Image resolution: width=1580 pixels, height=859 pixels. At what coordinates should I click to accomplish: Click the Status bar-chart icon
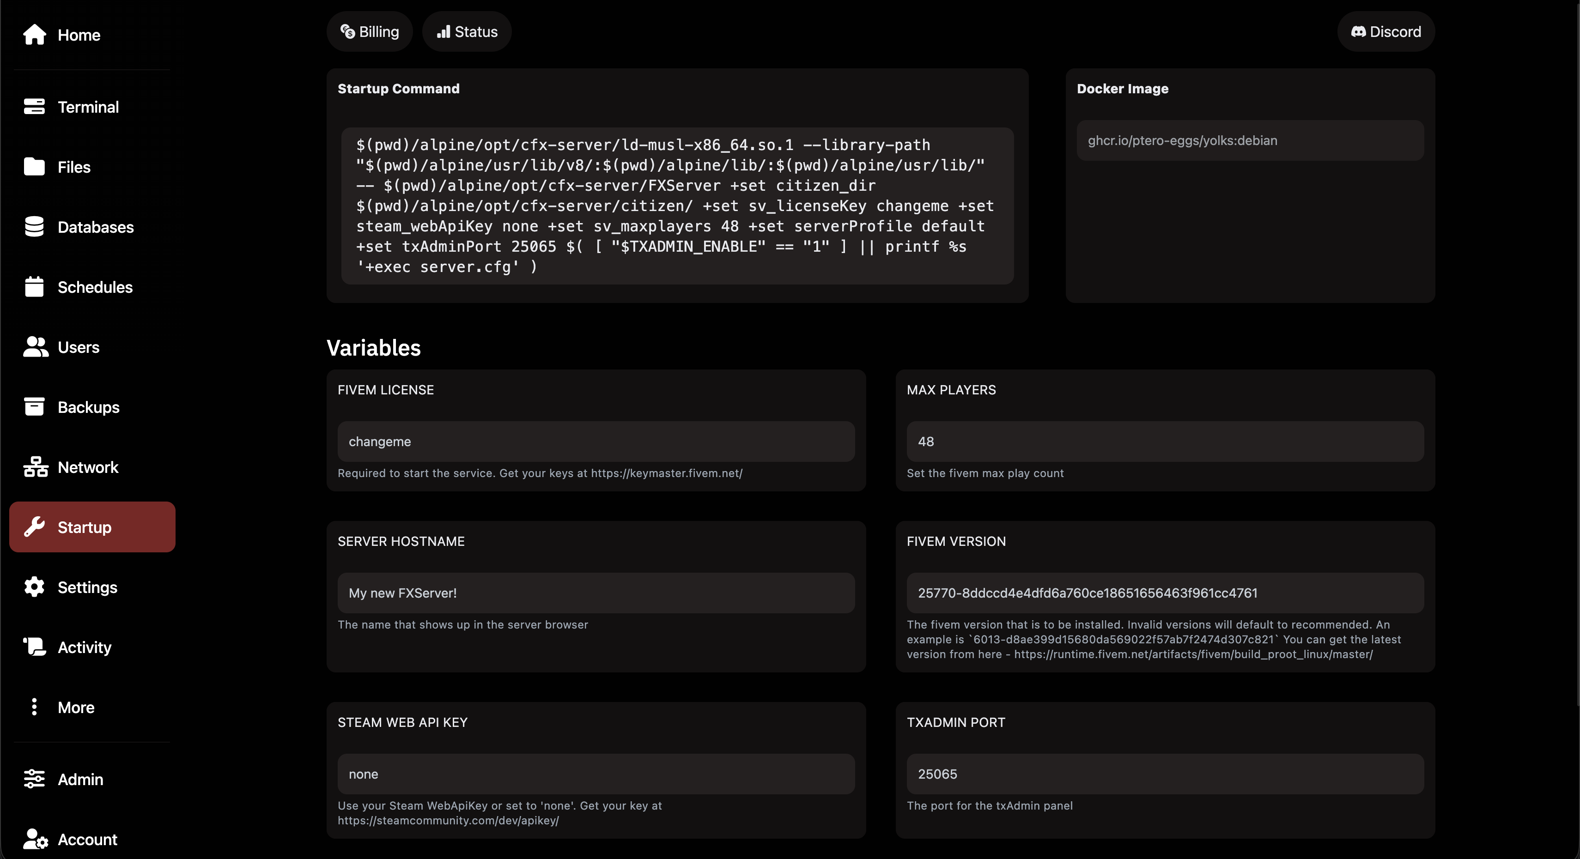click(x=444, y=32)
